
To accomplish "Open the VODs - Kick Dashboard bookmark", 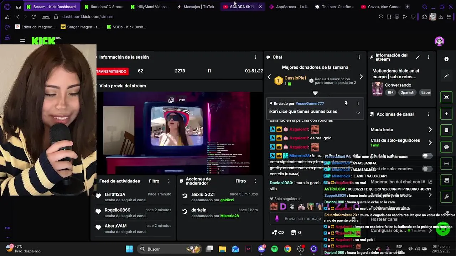I will (x=126, y=27).
